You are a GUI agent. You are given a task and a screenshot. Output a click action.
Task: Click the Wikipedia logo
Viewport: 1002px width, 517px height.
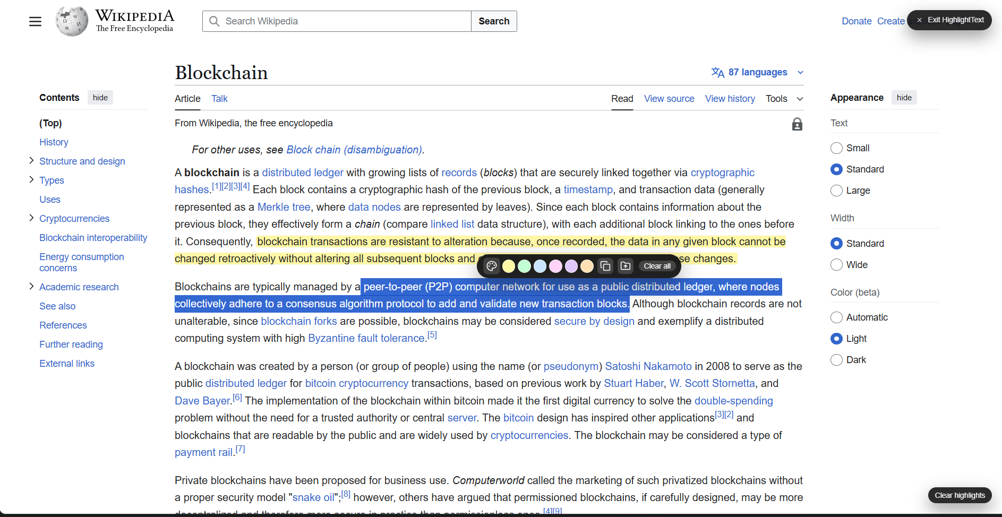click(72, 21)
